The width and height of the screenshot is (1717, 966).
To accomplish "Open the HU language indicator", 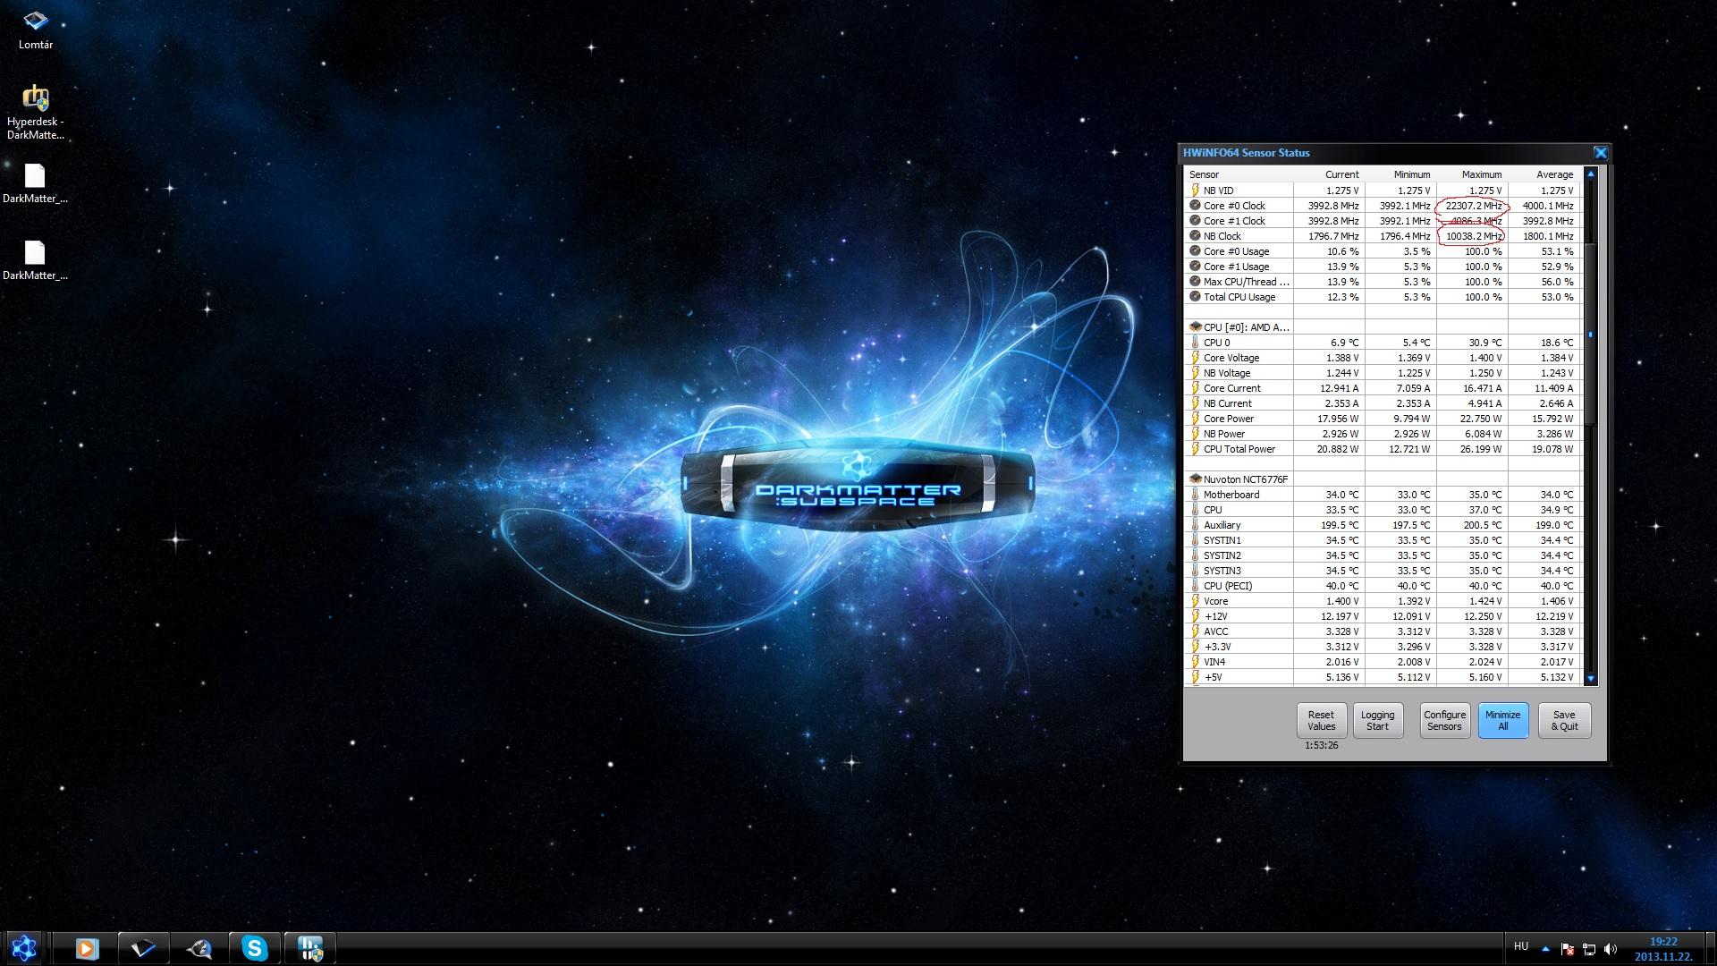I will 1521,946.
